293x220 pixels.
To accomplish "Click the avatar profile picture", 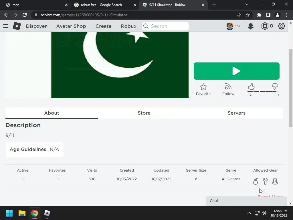I will pyautogui.click(x=230, y=26).
